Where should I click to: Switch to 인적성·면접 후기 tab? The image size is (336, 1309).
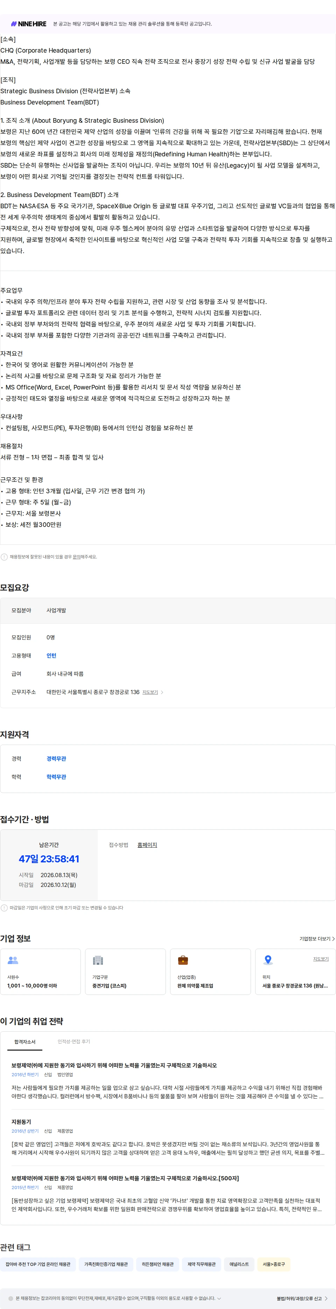point(73,1042)
